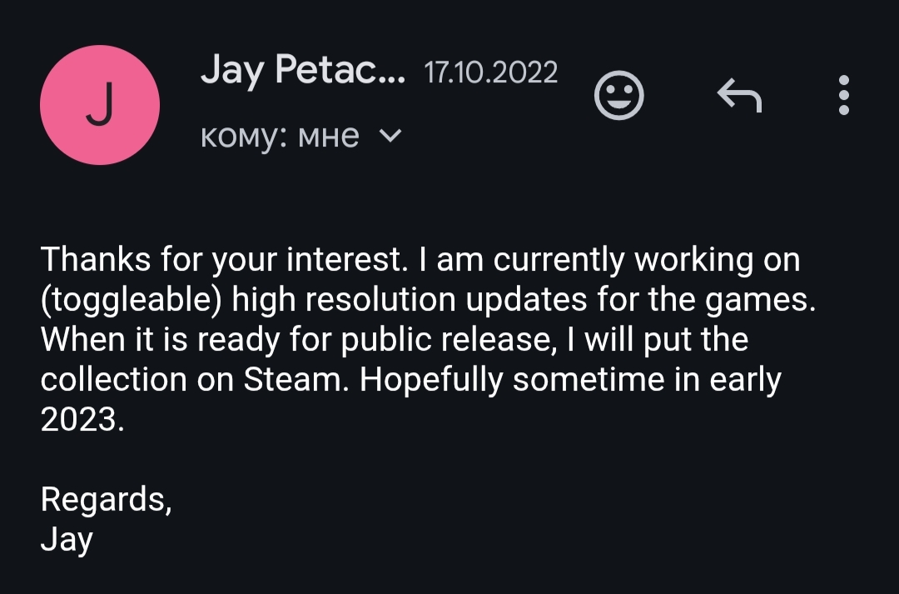The height and width of the screenshot is (594, 899).
Task: Tap the date 17.10.2022
Action: coord(490,73)
